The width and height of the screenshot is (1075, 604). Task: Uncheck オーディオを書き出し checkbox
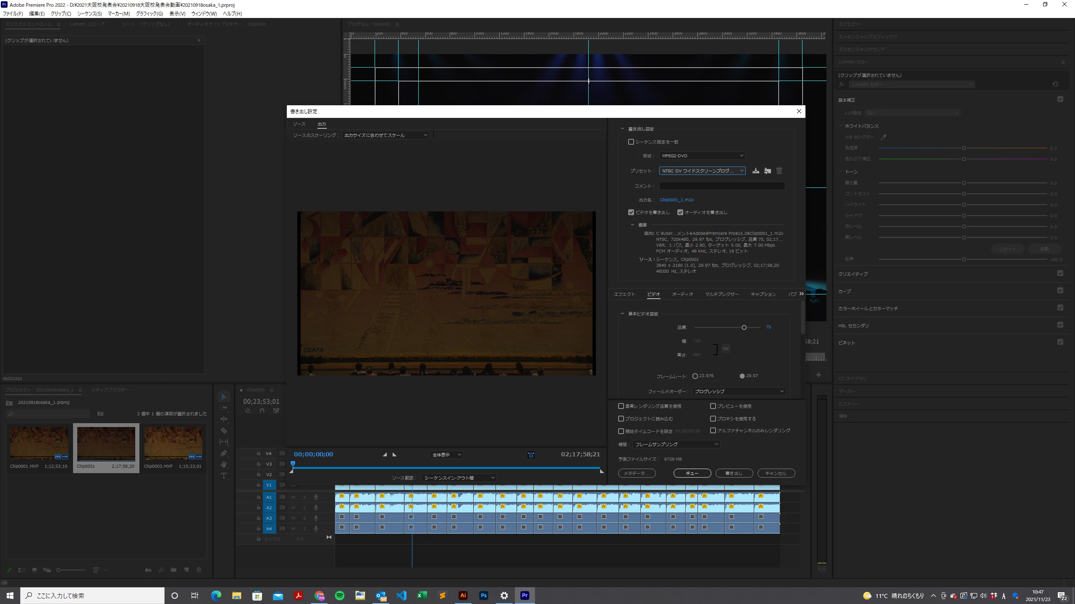pos(680,212)
